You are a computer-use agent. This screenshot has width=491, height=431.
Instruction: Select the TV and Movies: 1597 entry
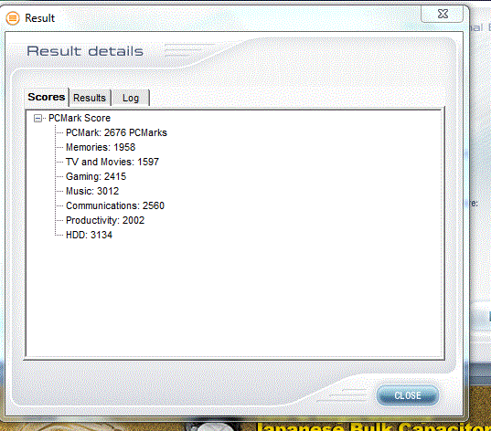point(112,162)
